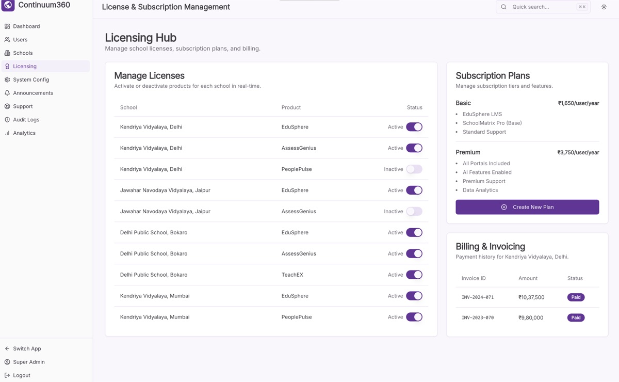Click the Logout exit icon
This screenshot has width=619, height=382.
(x=7, y=376)
